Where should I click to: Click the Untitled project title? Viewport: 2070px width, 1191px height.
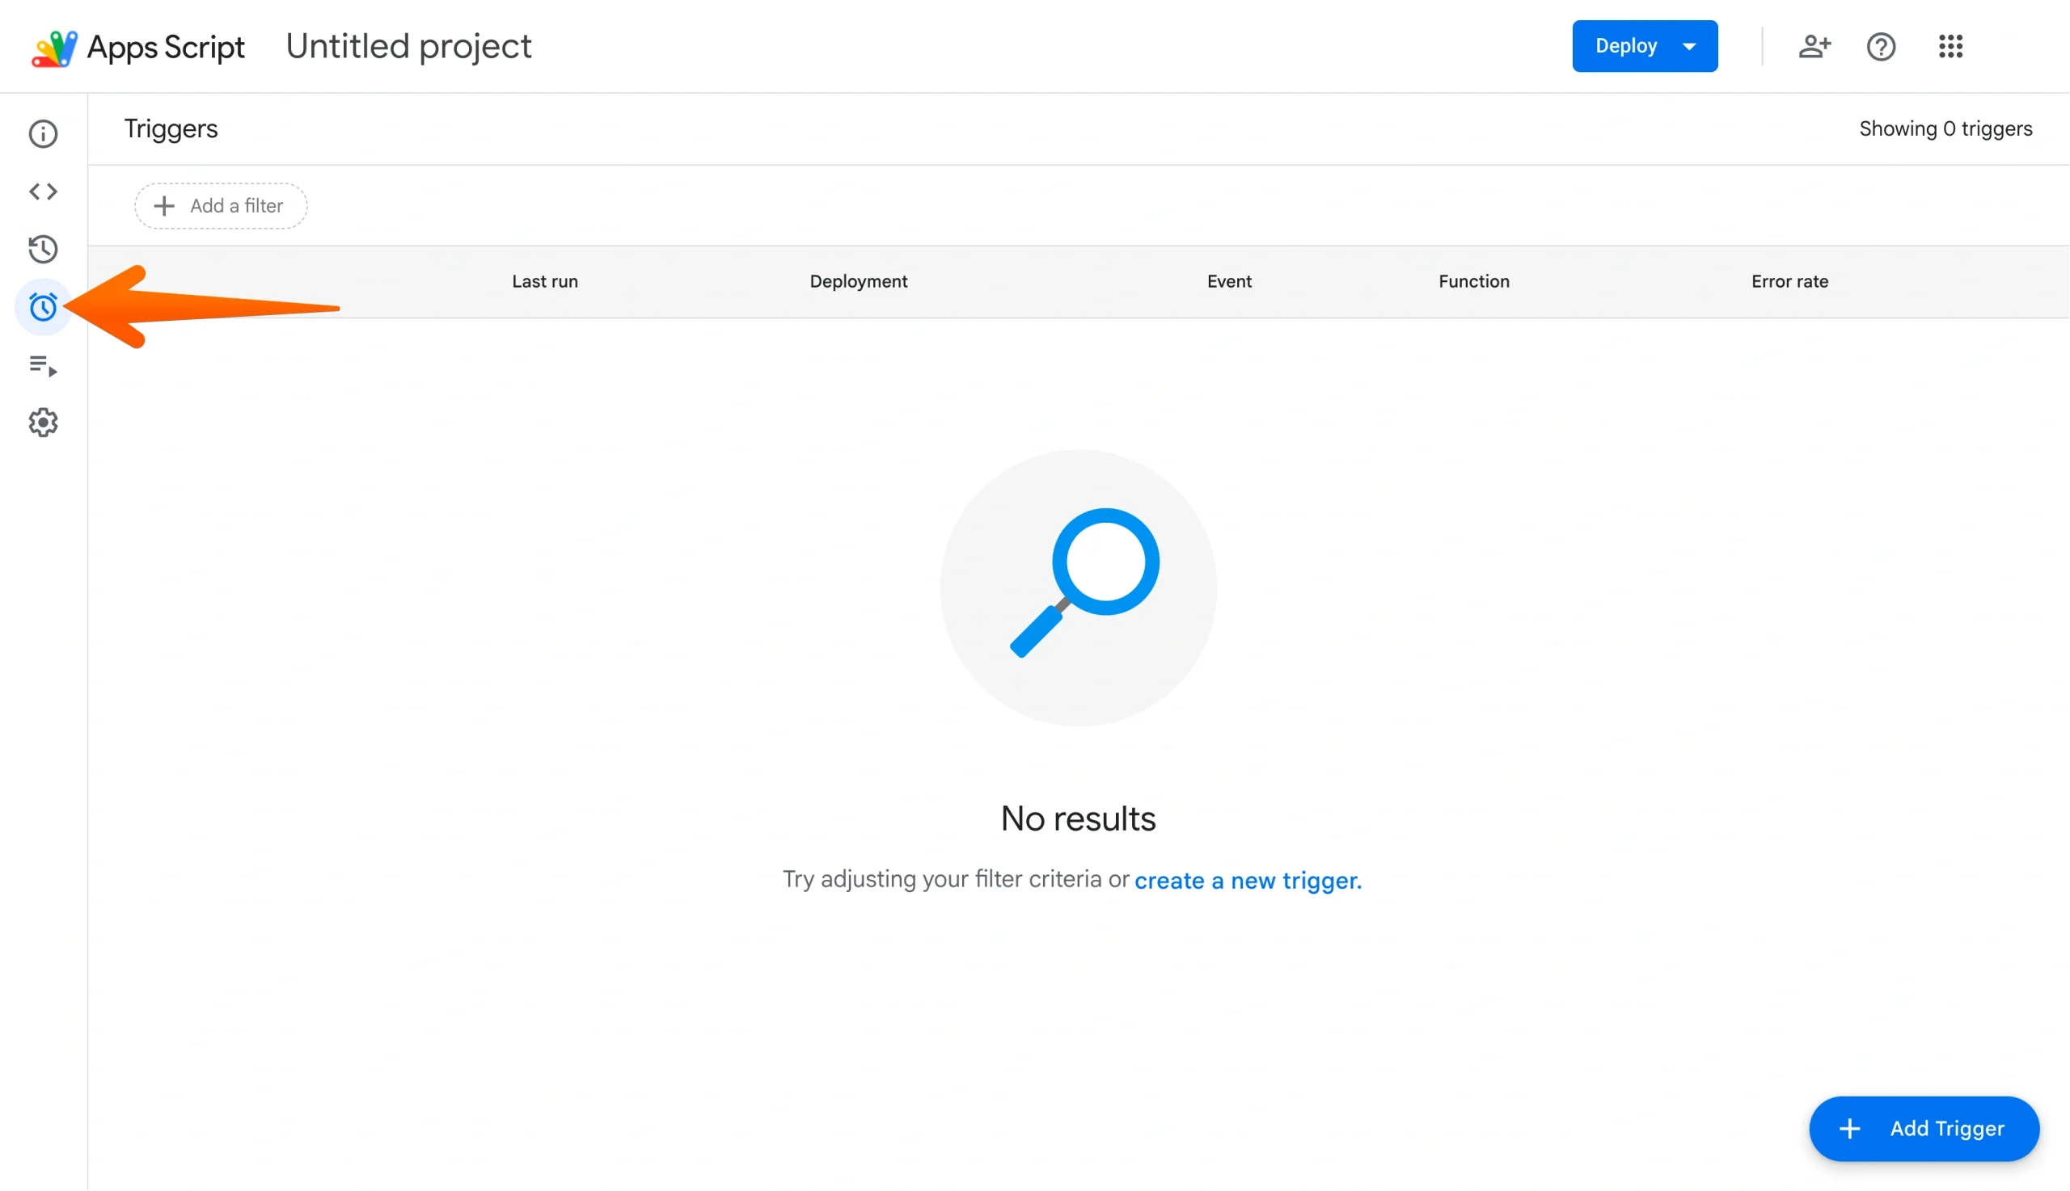(408, 47)
